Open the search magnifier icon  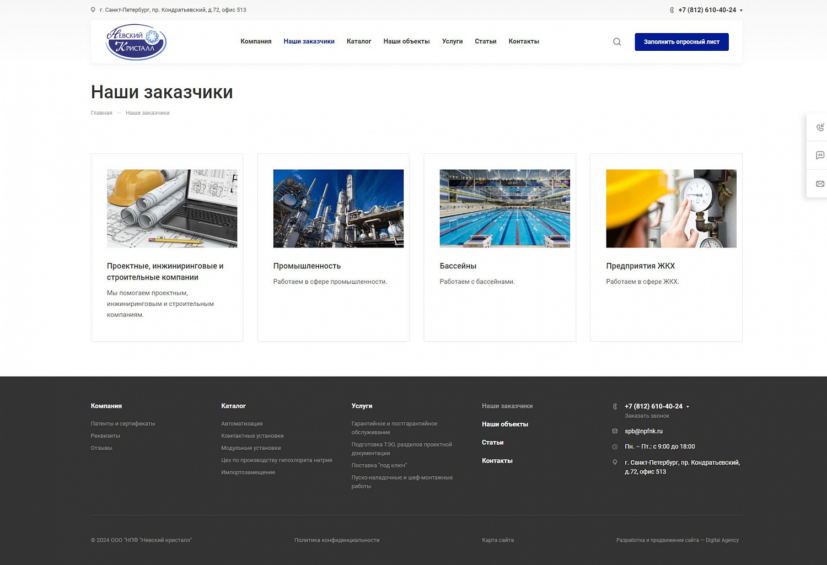point(617,42)
